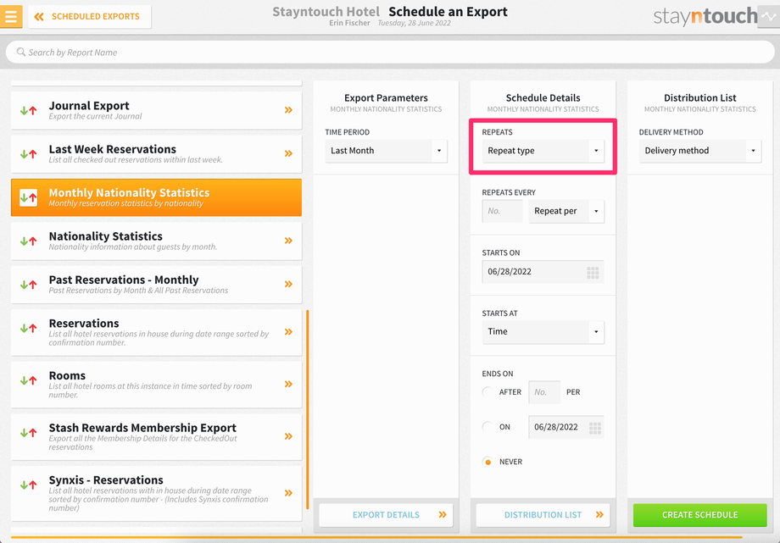The height and width of the screenshot is (543, 780).
Task: Open Time Period Last Month dropdown
Action: [386, 151]
